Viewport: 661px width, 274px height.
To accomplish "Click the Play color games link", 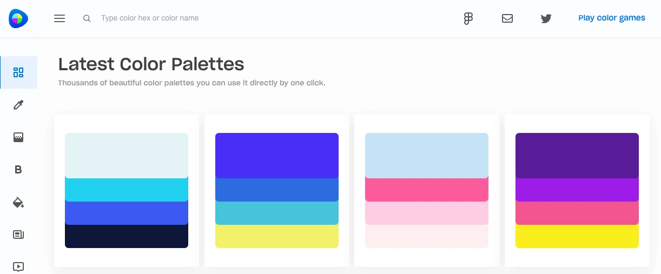I will pos(612,18).
